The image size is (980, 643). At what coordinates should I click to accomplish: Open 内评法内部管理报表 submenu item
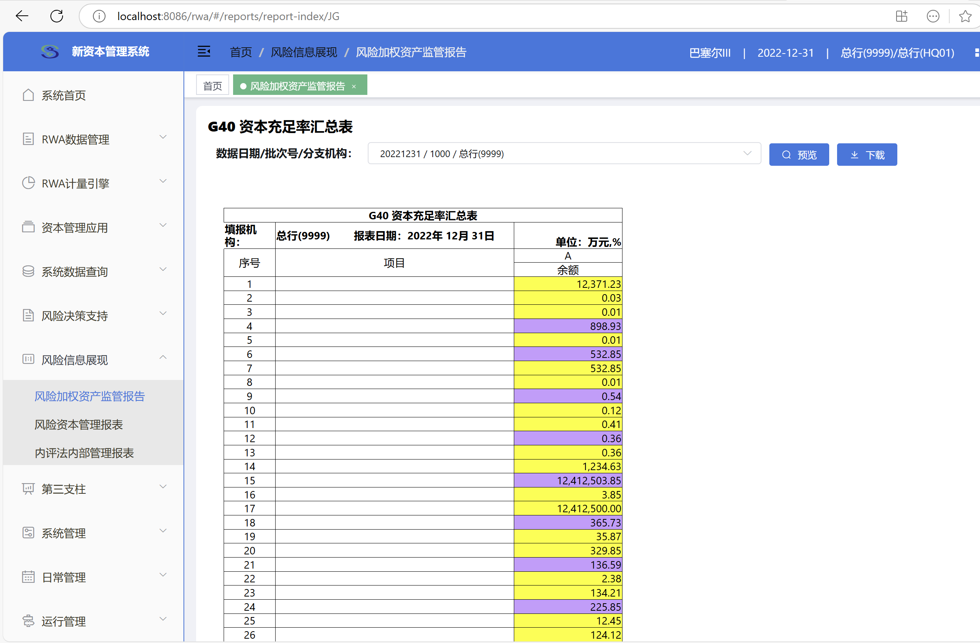pos(84,453)
